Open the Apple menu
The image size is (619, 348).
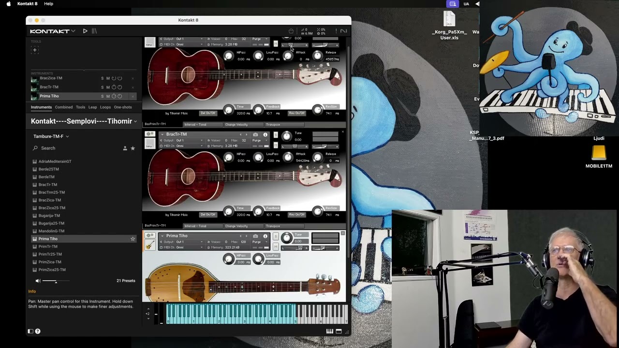(x=8, y=4)
